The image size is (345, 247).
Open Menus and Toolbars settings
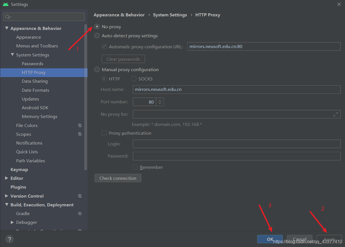pos(37,46)
